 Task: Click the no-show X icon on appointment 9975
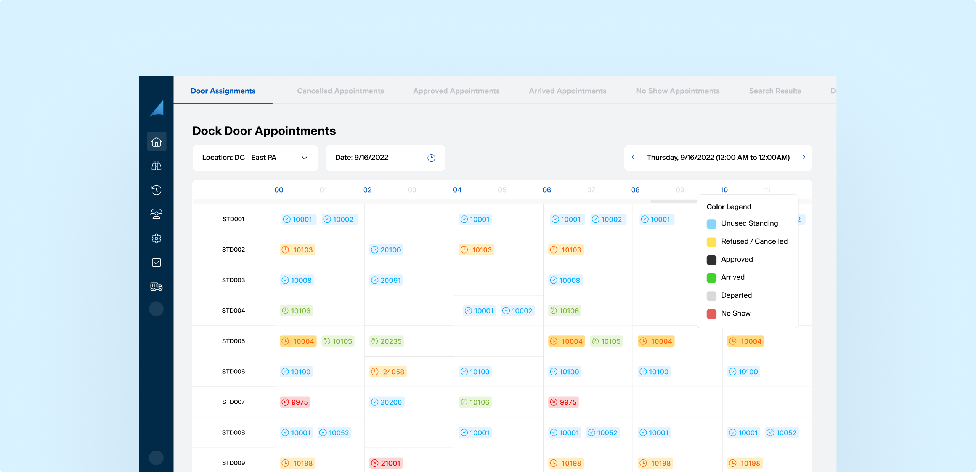point(285,402)
